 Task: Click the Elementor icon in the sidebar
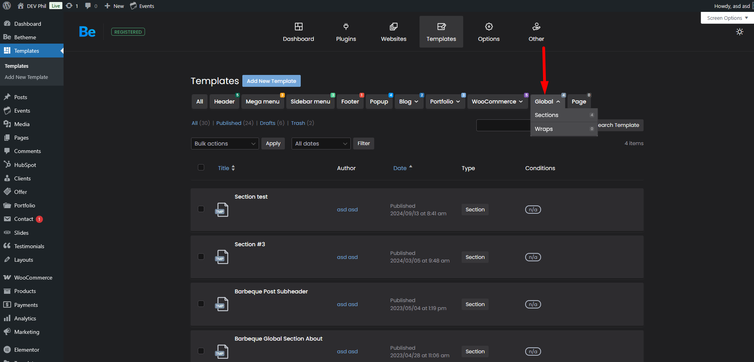(7, 350)
